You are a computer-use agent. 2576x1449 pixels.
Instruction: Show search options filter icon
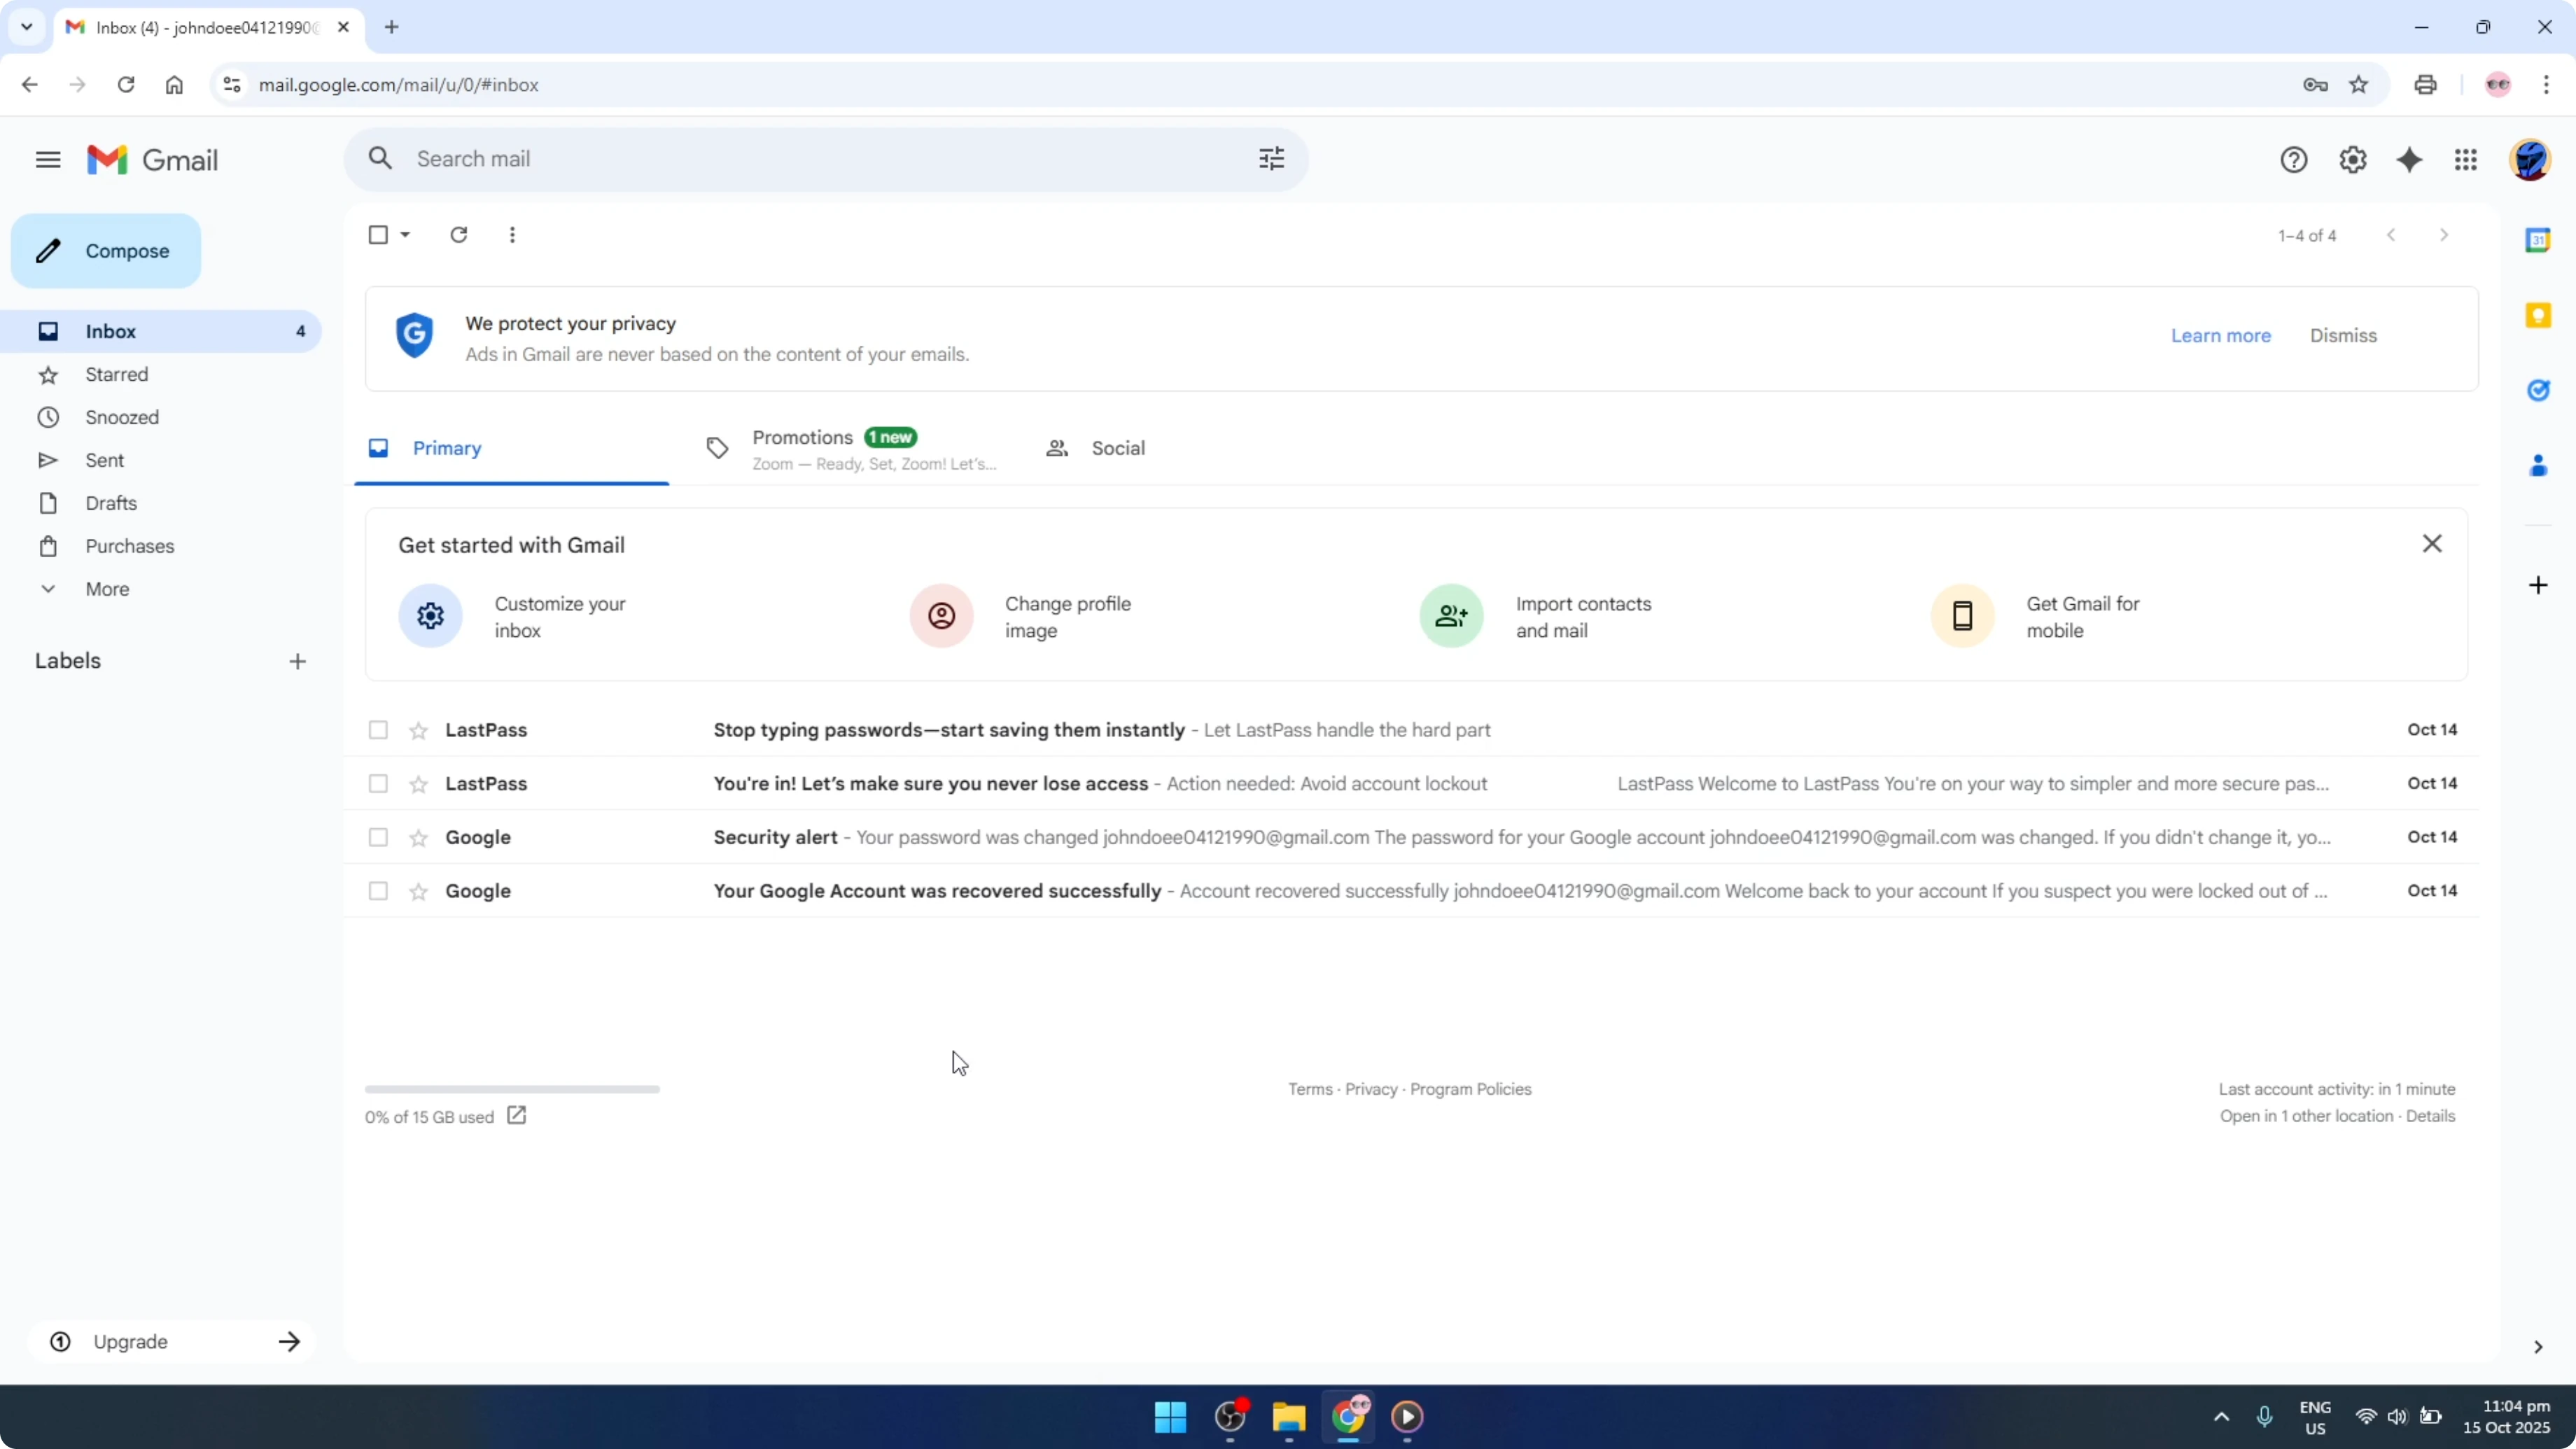1271,158
